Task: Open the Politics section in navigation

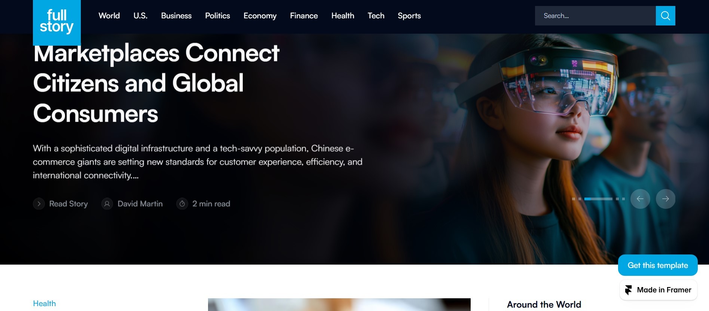Action: pyautogui.click(x=217, y=16)
